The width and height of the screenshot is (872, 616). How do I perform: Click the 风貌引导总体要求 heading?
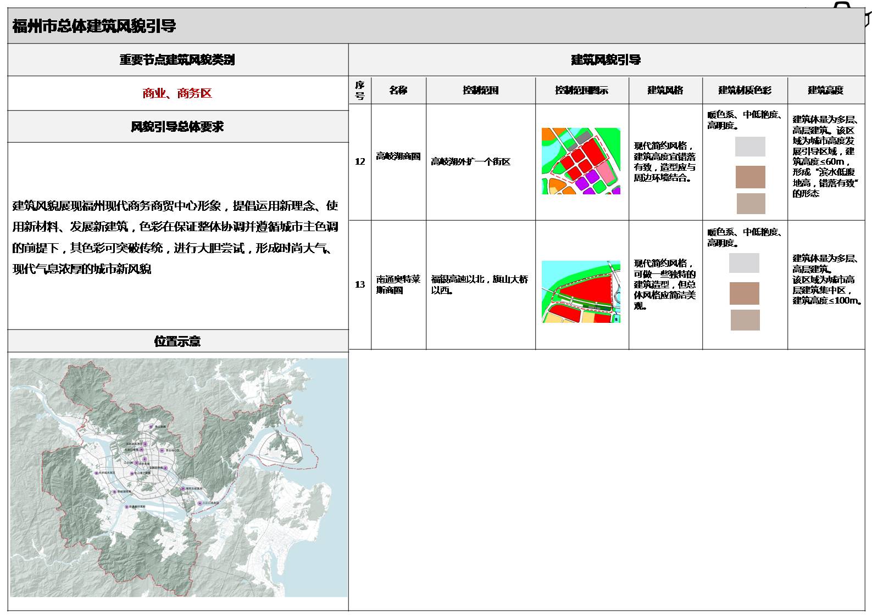coord(177,127)
